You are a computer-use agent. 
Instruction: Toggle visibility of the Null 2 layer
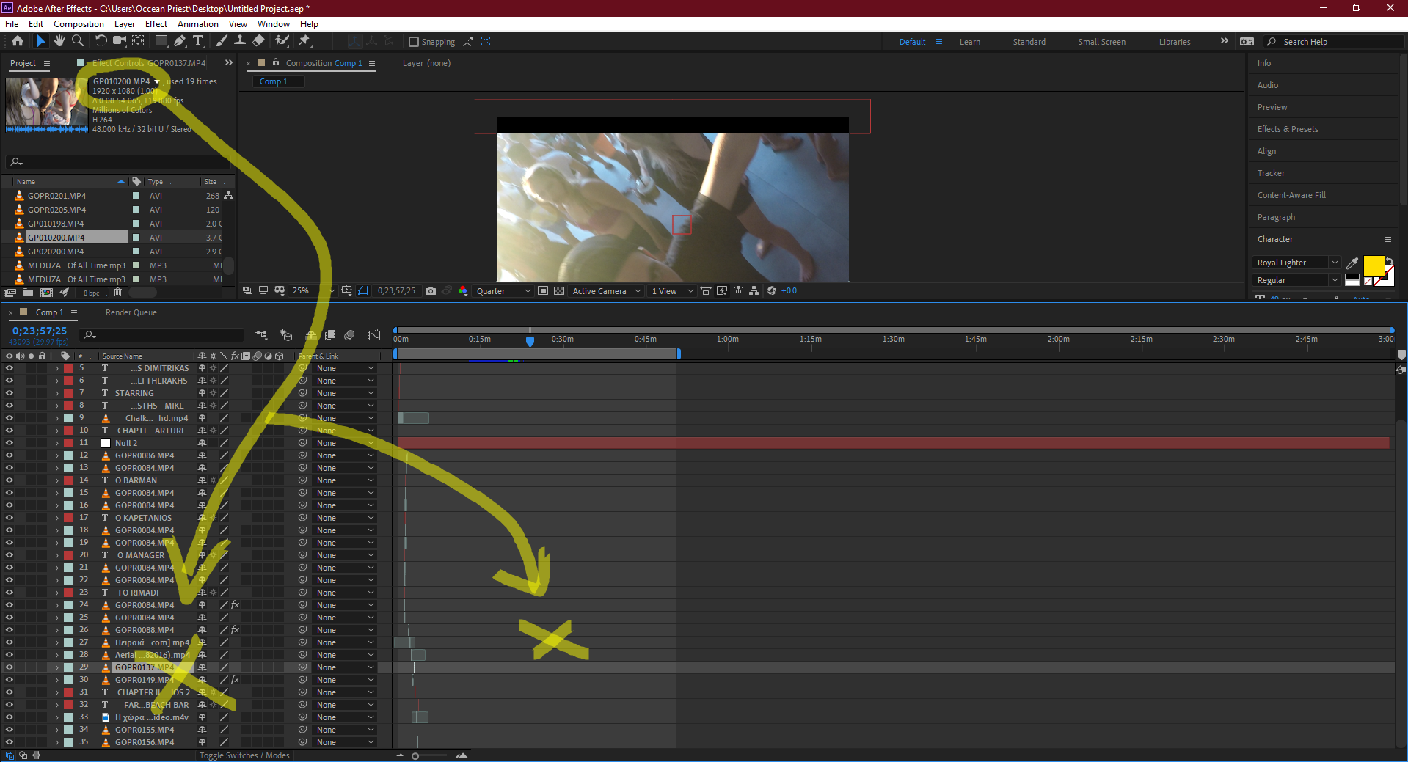click(x=10, y=442)
